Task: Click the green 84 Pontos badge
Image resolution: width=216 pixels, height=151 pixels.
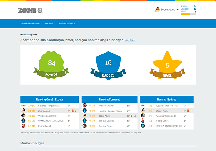Action: pos(51,65)
